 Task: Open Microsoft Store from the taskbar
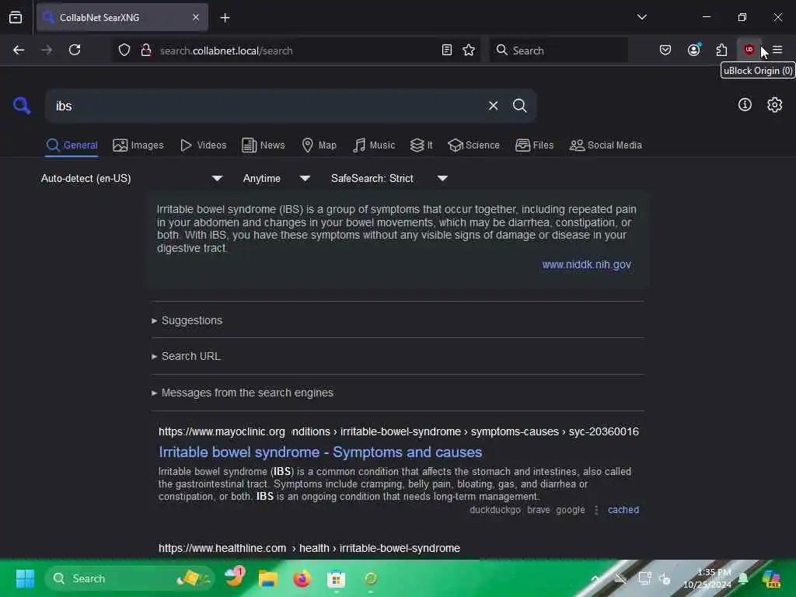tap(336, 578)
